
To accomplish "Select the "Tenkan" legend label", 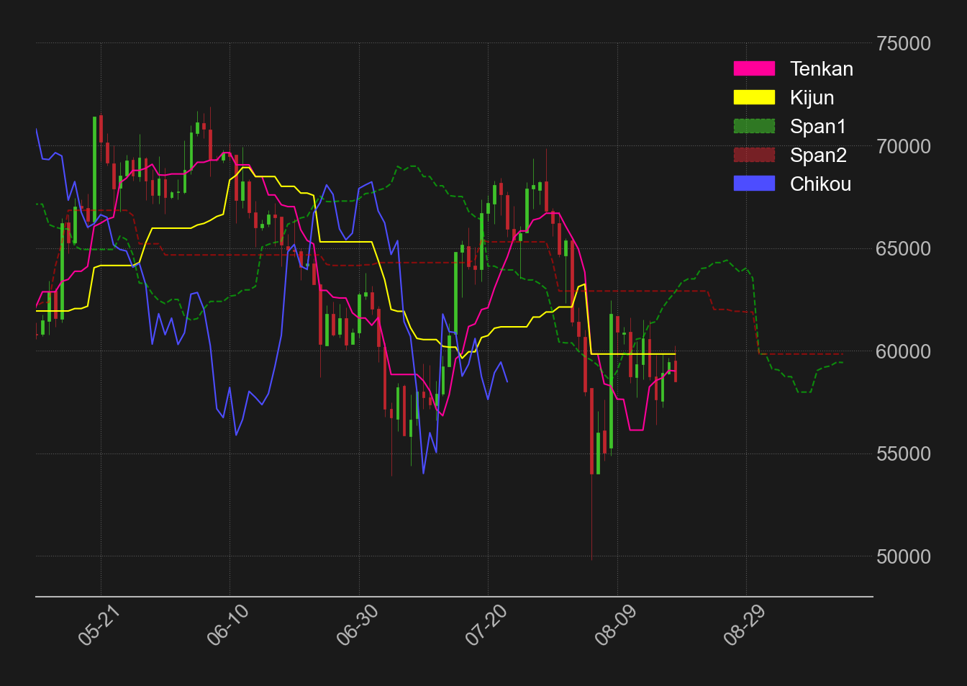I will [822, 68].
